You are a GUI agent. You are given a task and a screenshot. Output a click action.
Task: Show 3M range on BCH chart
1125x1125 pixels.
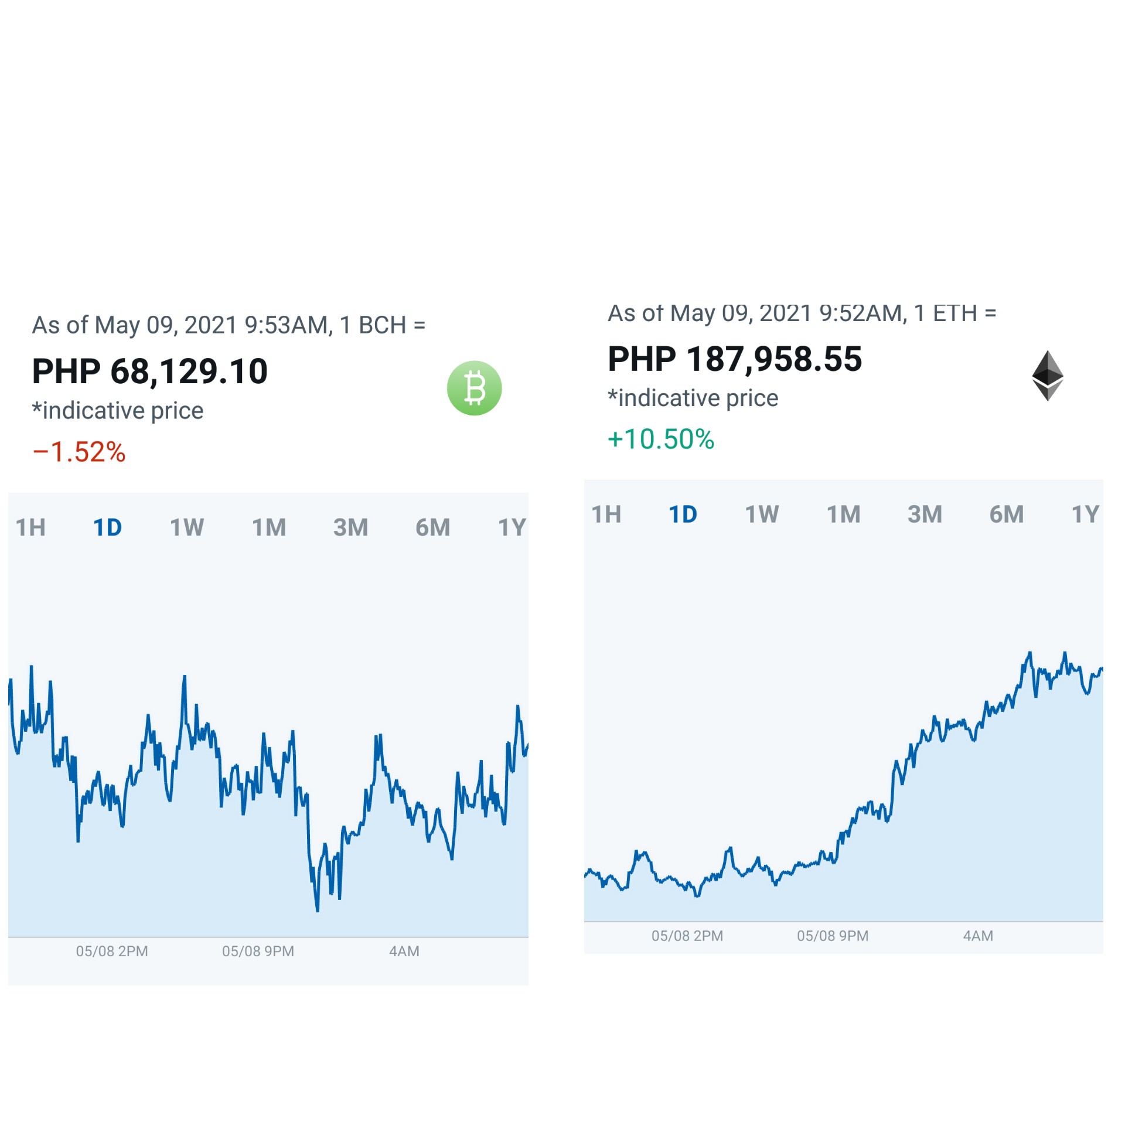[x=351, y=527]
